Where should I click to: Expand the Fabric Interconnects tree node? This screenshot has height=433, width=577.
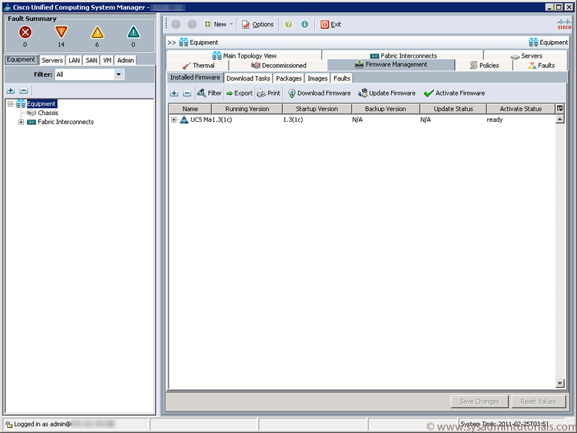pyautogui.click(x=20, y=122)
